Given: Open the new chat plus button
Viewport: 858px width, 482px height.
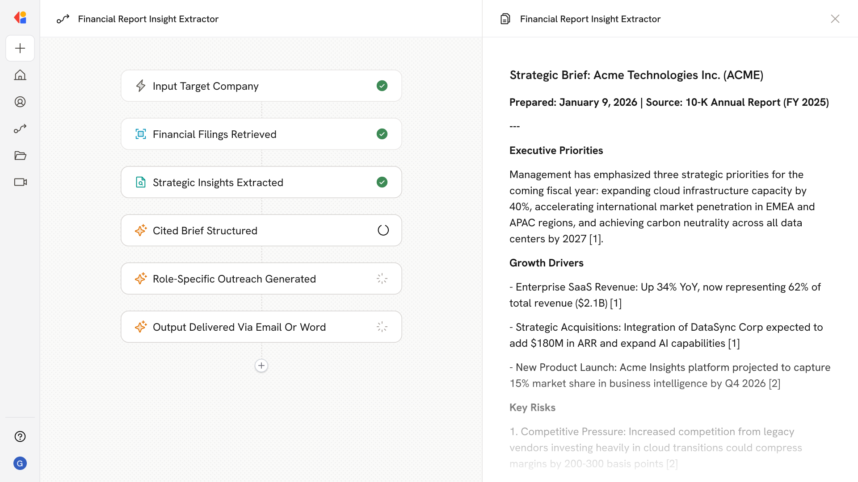Looking at the screenshot, I should tap(20, 48).
